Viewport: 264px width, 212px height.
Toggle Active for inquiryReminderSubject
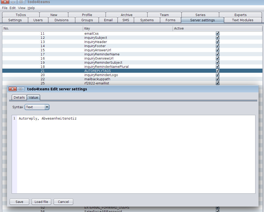[x=218, y=62]
